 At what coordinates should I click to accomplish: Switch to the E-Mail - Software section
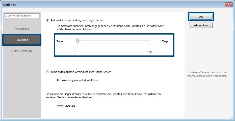coord(22,51)
